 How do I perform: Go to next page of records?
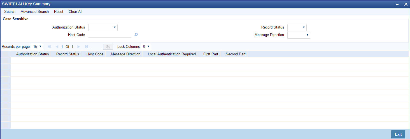[79, 47]
